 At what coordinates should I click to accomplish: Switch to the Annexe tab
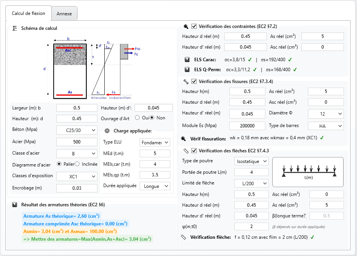click(64, 13)
